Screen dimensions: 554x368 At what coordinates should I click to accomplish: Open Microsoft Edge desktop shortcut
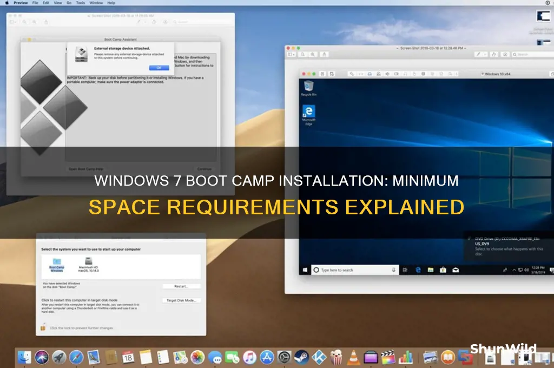point(309,115)
